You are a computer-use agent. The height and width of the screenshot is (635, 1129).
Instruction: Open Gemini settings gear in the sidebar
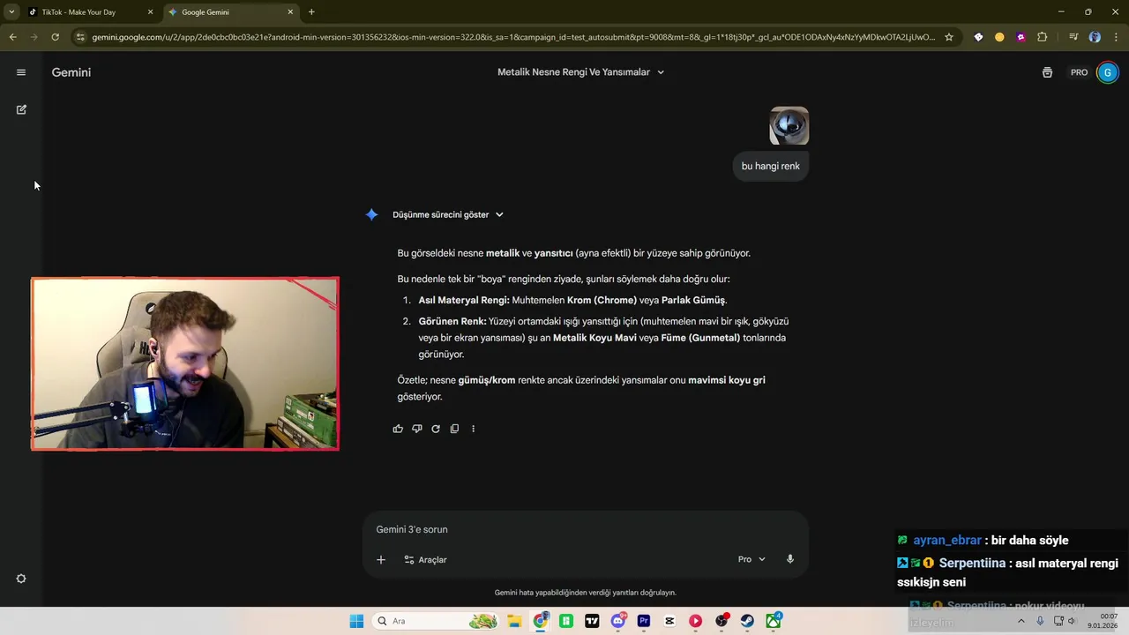pos(21,579)
